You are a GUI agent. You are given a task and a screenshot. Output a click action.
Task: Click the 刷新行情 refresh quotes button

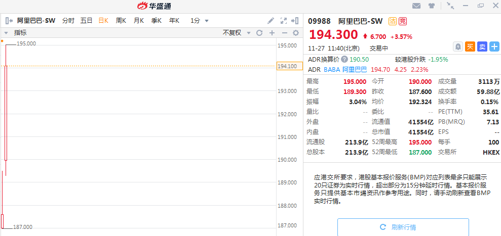point(403,227)
